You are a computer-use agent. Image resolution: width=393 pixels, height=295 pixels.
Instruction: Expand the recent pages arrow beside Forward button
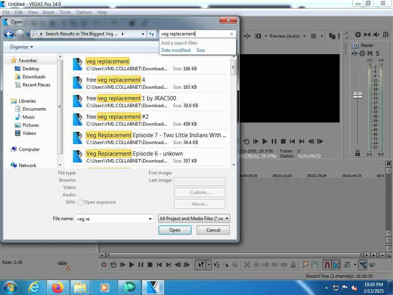(x=28, y=34)
